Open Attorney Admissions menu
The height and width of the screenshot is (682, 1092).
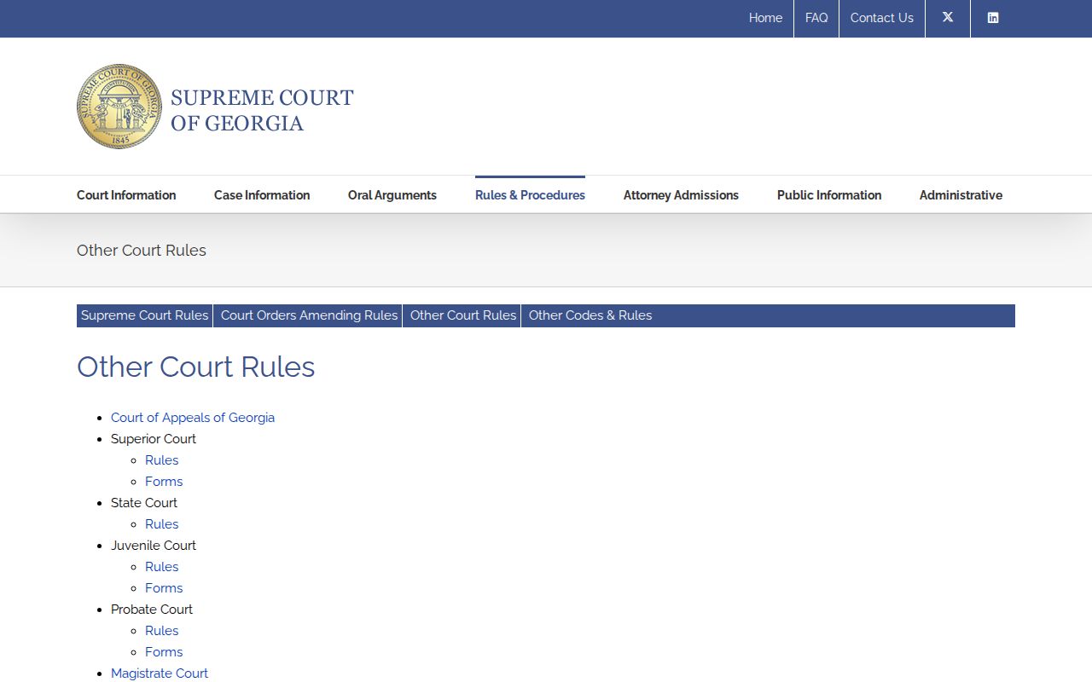click(x=681, y=195)
